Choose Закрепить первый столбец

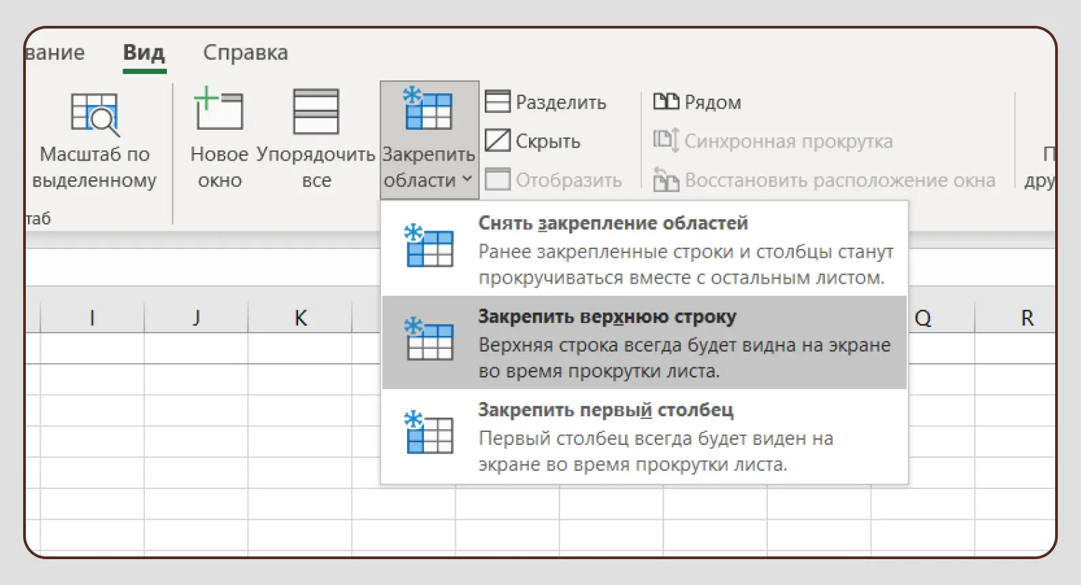[644, 435]
